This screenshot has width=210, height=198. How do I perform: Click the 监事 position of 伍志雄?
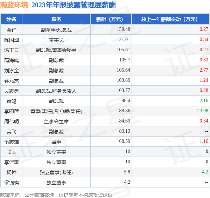(56, 142)
